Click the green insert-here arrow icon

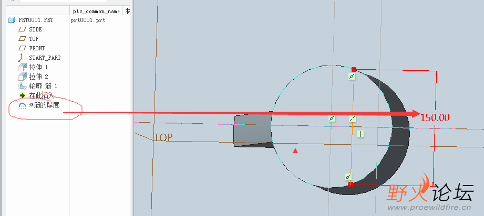(x=23, y=95)
